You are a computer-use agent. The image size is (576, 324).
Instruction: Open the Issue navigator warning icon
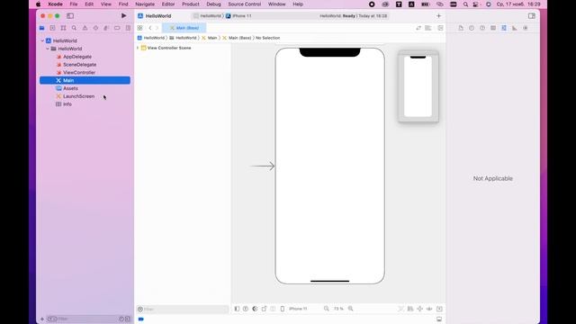[85, 28]
